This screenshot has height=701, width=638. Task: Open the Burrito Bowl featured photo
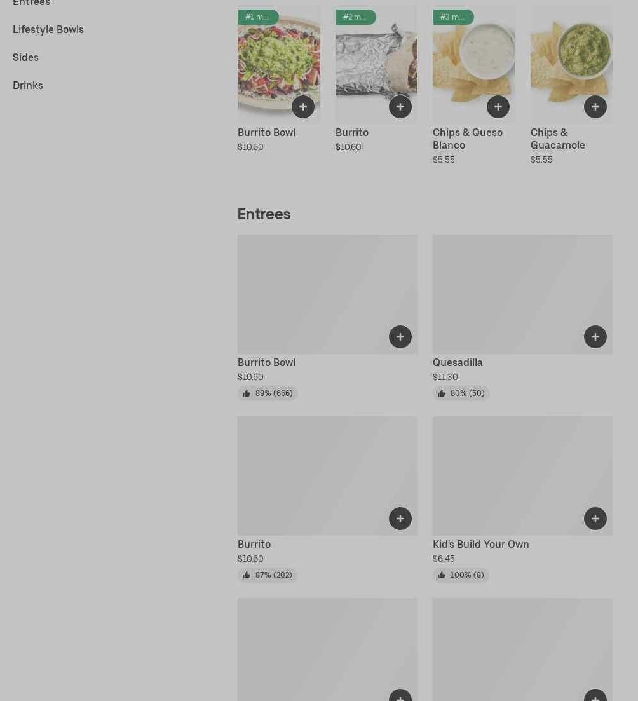point(279,64)
